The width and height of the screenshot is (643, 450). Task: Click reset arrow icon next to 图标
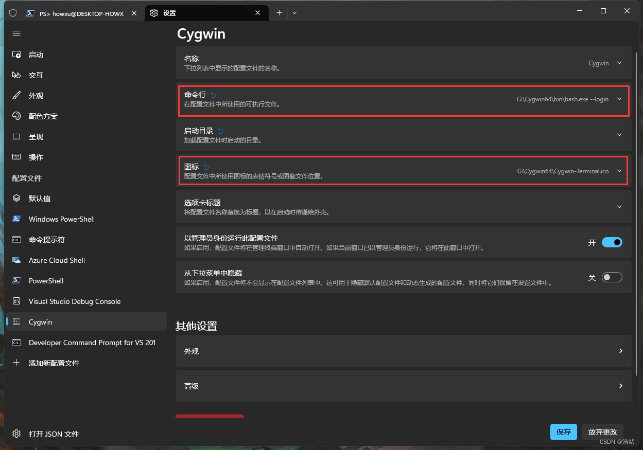(x=206, y=167)
